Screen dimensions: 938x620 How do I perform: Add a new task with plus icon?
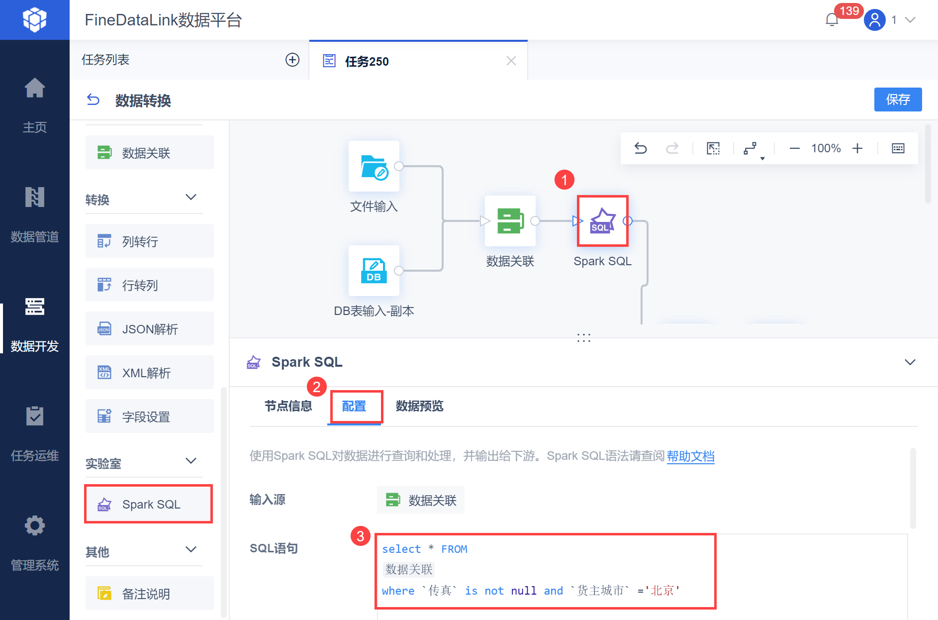click(x=292, y=60)
